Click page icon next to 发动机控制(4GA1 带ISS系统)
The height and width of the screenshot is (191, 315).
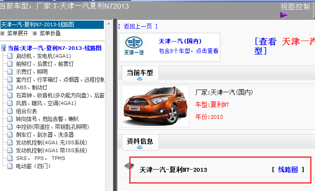point(10,150)
